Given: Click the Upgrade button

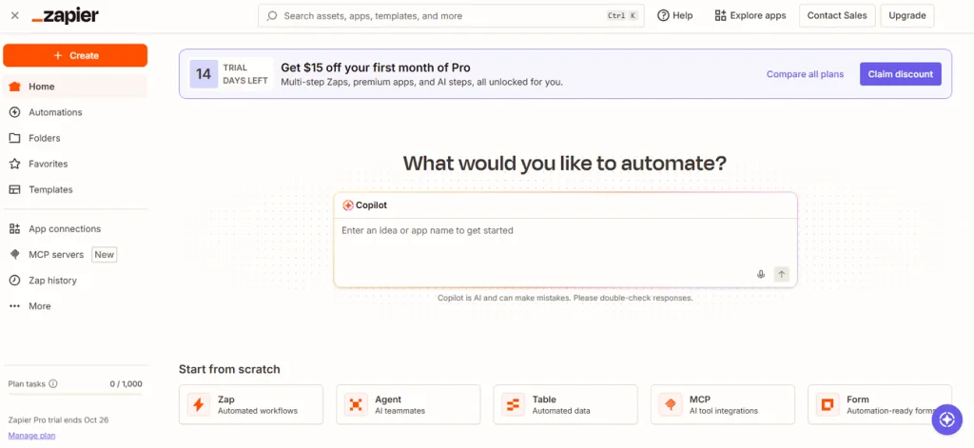Looking at the screenshot, I should (x=906, y=15).
